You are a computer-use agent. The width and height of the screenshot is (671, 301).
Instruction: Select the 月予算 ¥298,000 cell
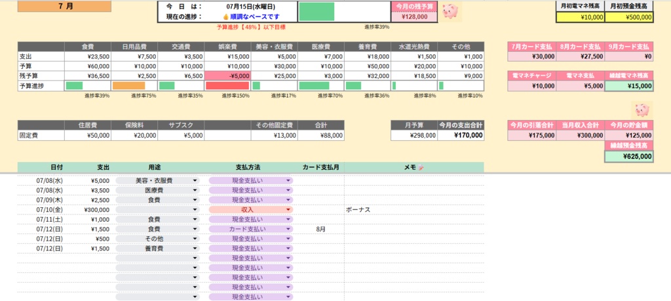point(414,135)
